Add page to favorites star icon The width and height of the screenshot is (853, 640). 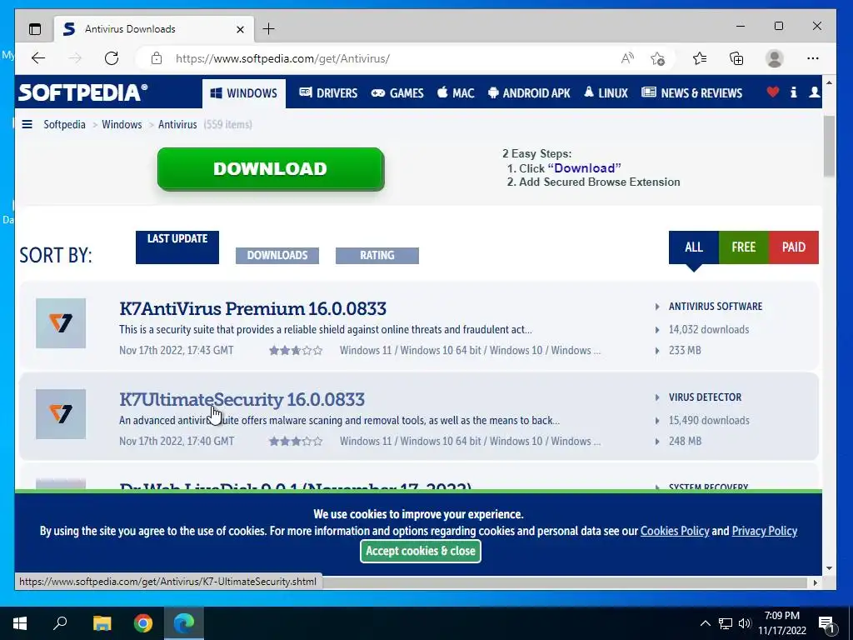point(658,58)
